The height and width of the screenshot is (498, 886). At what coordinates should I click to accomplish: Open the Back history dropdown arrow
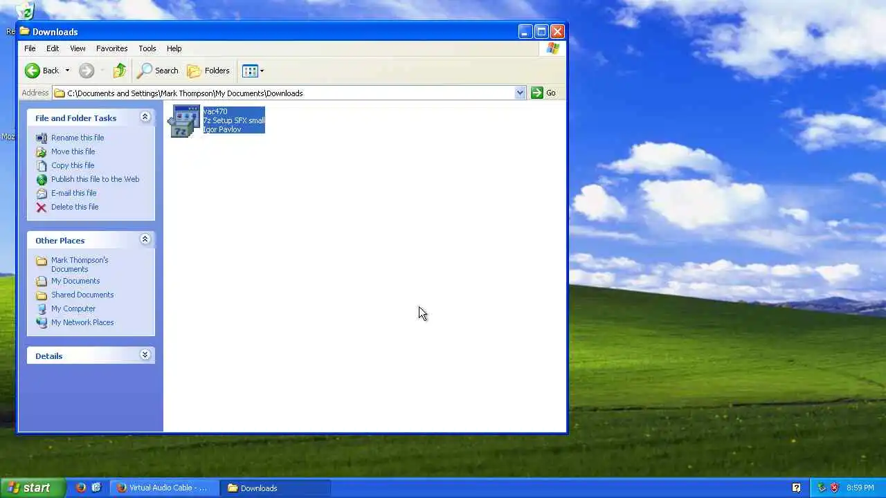click(67, 71)
